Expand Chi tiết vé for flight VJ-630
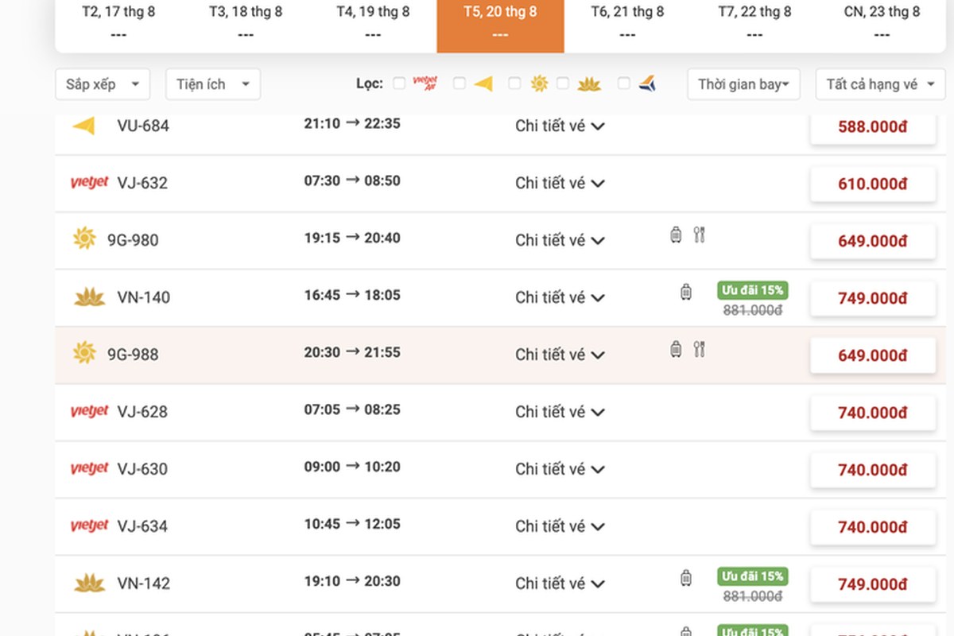This screenshot has height=636, width=954. [x=560, y=469]
